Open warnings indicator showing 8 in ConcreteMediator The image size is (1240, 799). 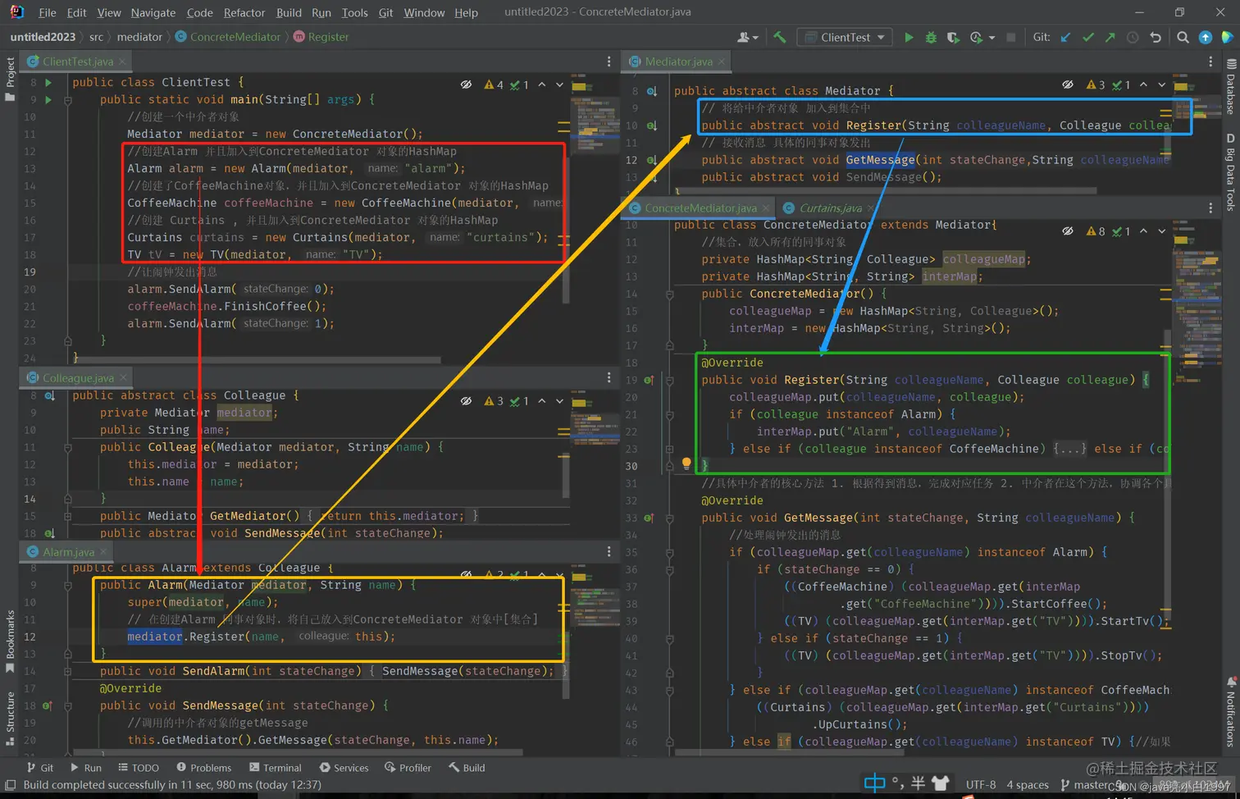pos(1096,231)
